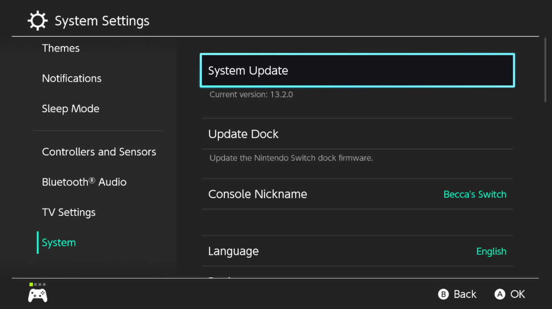Open TV Settings category

(x=68, y=212)
